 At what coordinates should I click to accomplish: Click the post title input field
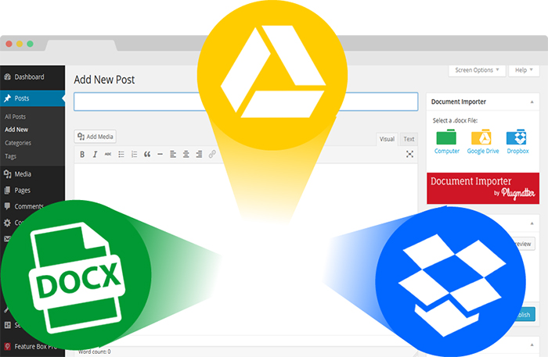pyautogui.click(x=246, y=102)
